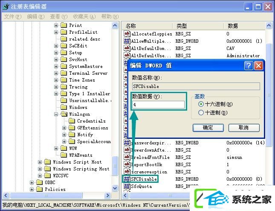Select the Credentials folder icon
Viewport: 275px width, 211px height.
click(72, 121)
